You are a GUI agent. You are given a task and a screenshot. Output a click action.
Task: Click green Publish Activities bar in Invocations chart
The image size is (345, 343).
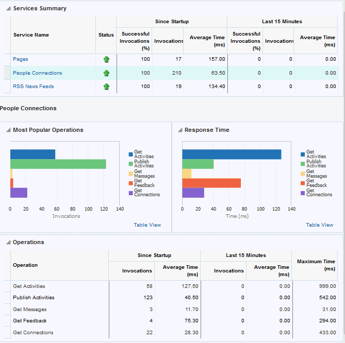click(x=58, y=164)
